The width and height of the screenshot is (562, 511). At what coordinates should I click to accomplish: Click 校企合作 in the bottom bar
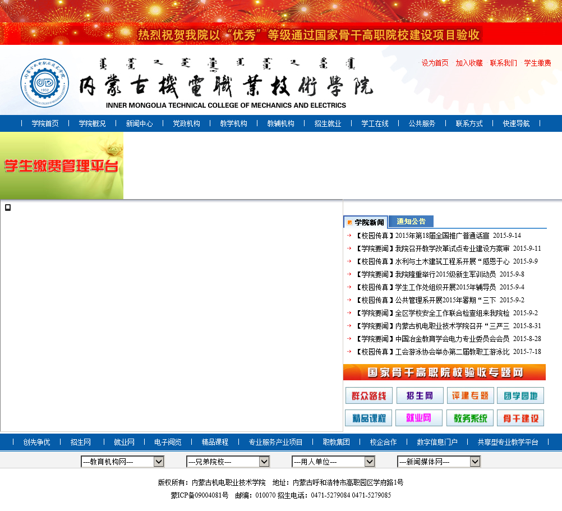tap(383, 442)
